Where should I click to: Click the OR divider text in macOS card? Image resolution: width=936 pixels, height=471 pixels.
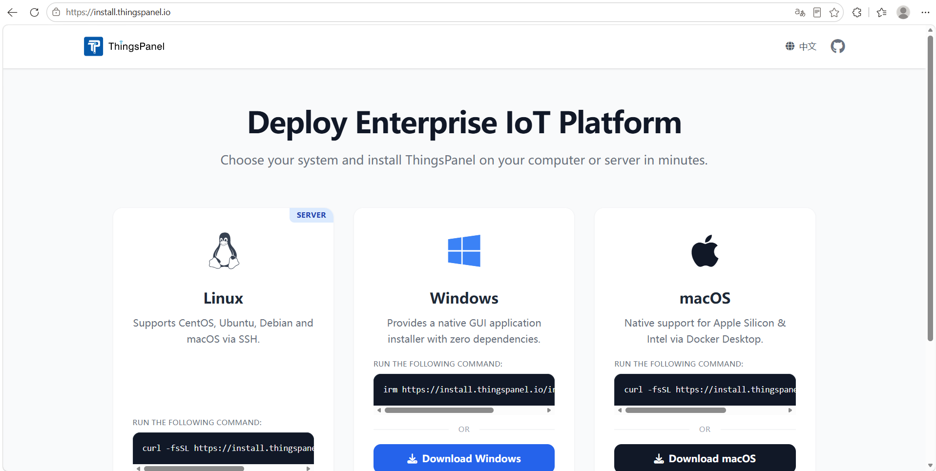point(705,430)
